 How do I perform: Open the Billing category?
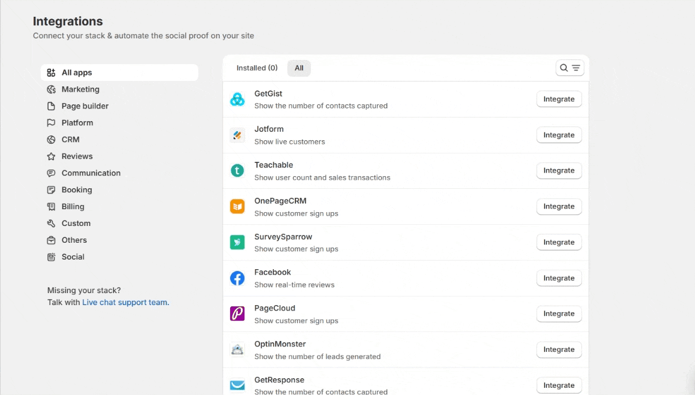click(72, 207)
